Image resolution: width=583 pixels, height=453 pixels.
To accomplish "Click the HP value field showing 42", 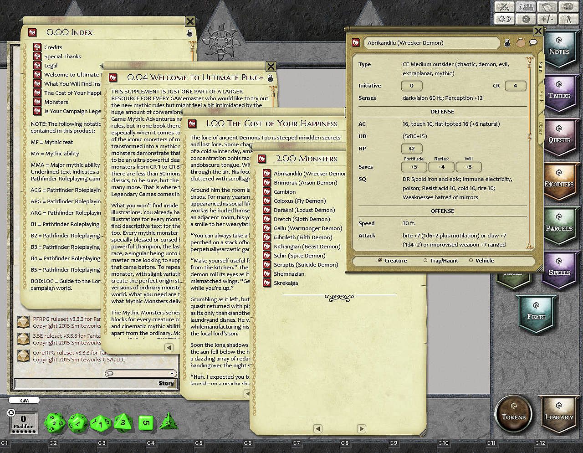I will click(x=412, y=149).
